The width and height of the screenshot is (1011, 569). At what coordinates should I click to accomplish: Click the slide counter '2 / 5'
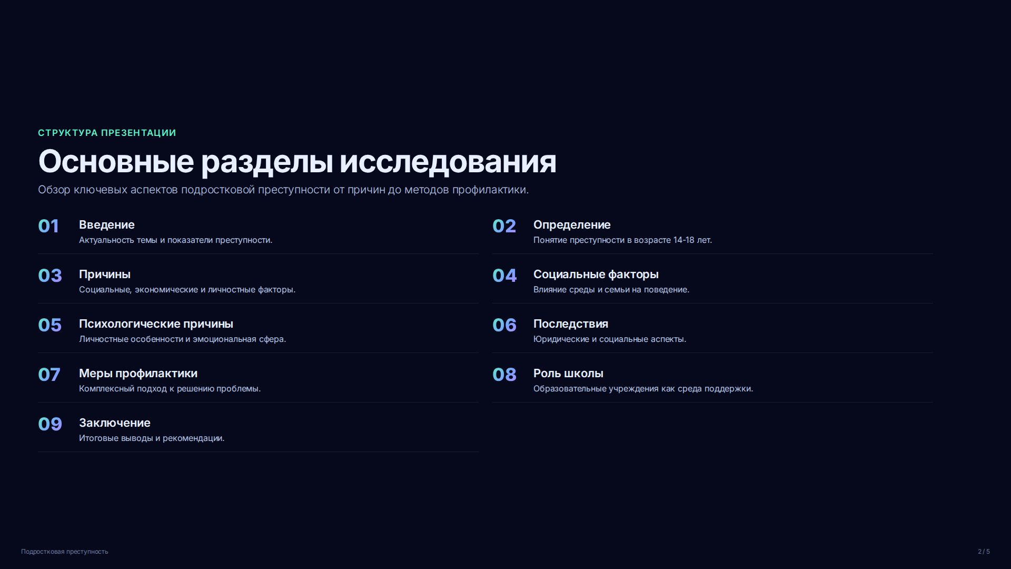[984, 552]
